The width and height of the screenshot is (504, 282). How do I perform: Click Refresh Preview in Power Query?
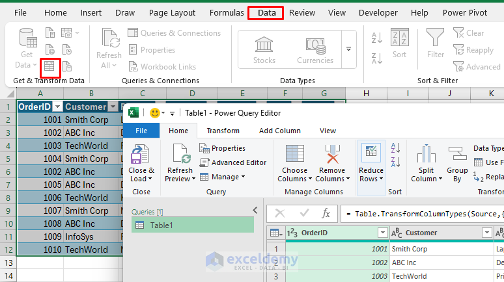(x=180, y=163)
